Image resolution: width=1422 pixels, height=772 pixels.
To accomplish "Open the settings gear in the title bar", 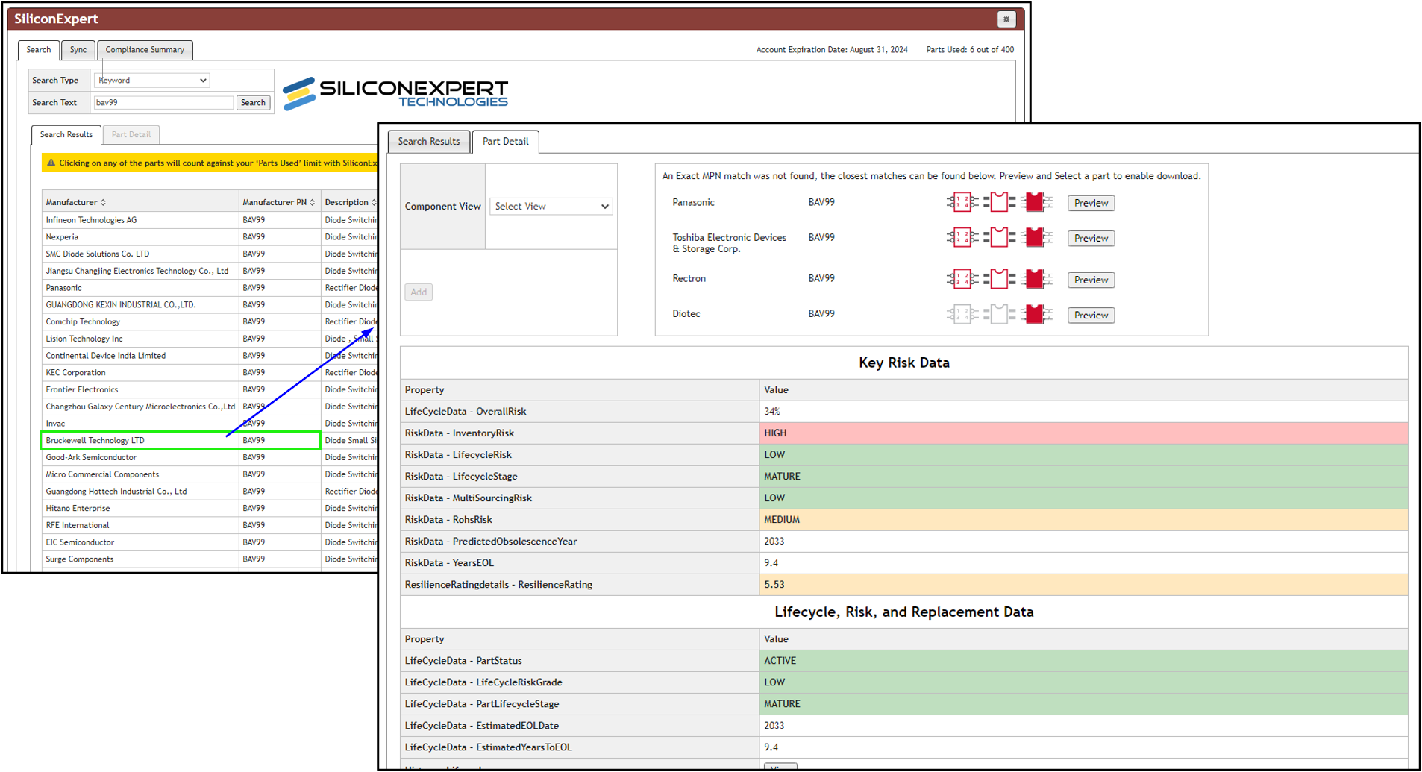I will 1006,19.
